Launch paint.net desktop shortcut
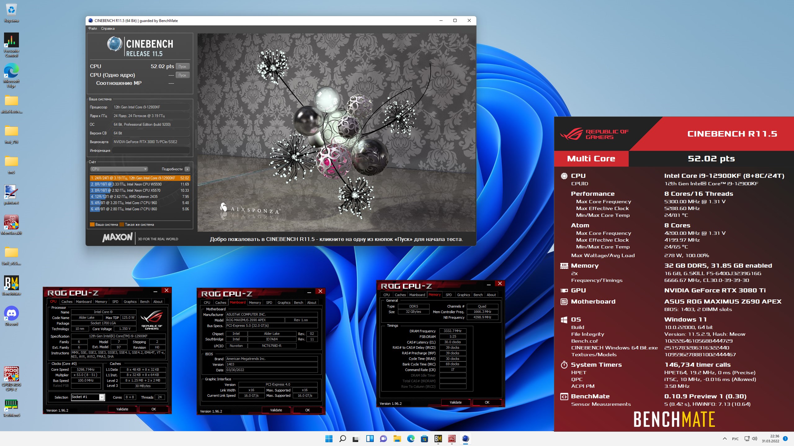The width and height of the screenshot is (794, 446). tap(11, 195)
